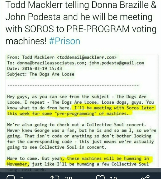Click the highlighted meeting with Soros sentence

pyautogui.click(x=81, y=111)
